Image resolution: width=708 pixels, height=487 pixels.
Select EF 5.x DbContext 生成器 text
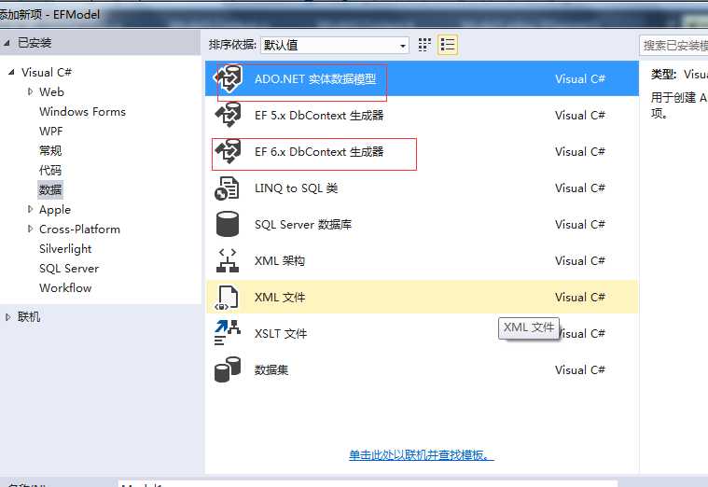[319, 115]
